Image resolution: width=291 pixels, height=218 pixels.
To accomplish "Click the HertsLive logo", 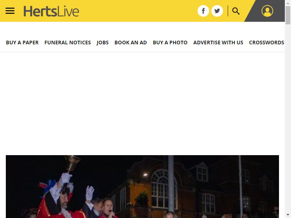I will click(51, 11).
